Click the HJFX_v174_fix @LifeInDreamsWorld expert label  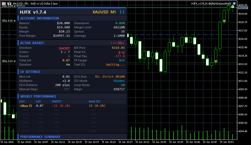point(211,3)
